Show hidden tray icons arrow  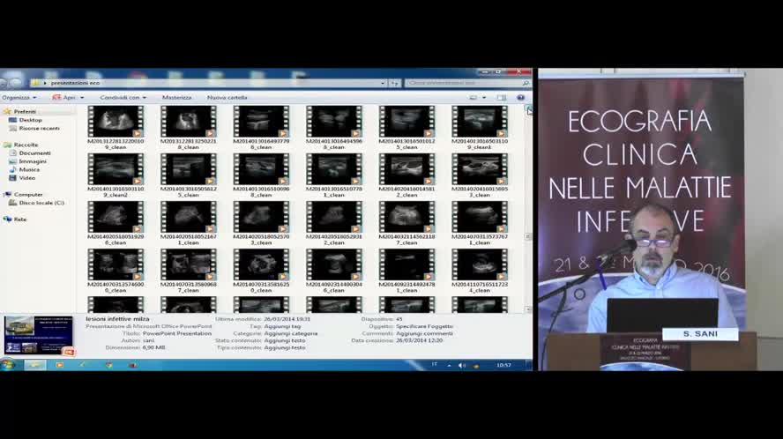[x=449, y=366]
